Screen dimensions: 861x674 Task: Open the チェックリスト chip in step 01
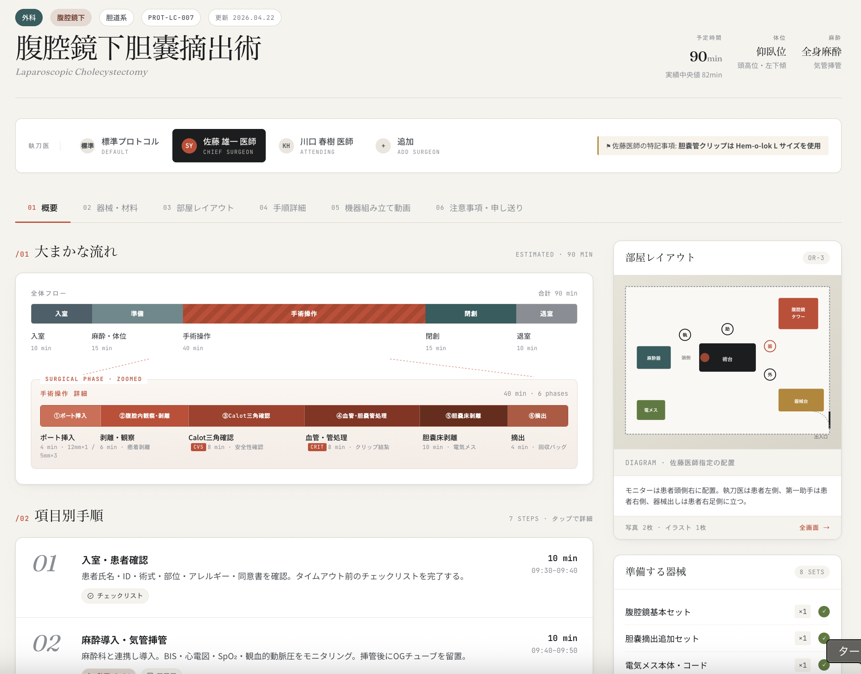coord(115,596)
